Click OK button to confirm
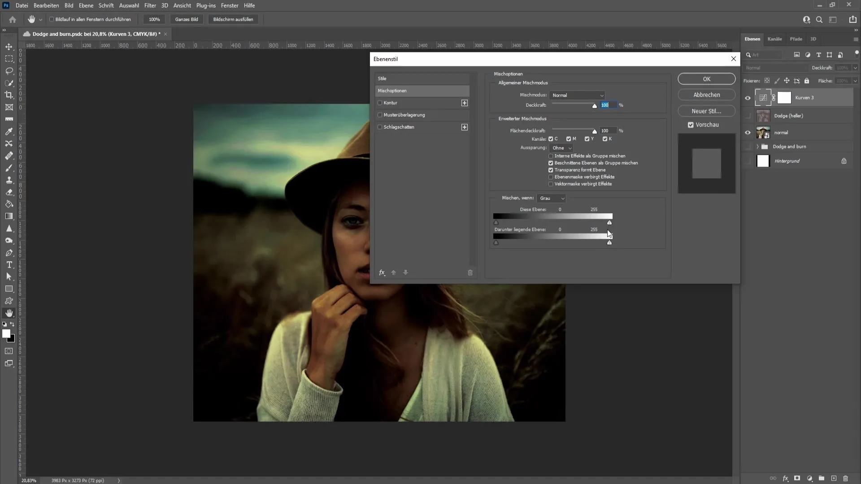The height and width of the screenshot is (484, 861). [x=708, y=78]
